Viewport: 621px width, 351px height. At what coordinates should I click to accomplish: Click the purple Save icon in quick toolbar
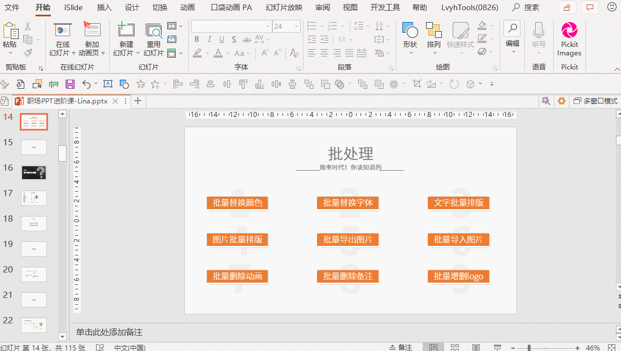click(x=70, y=84)
